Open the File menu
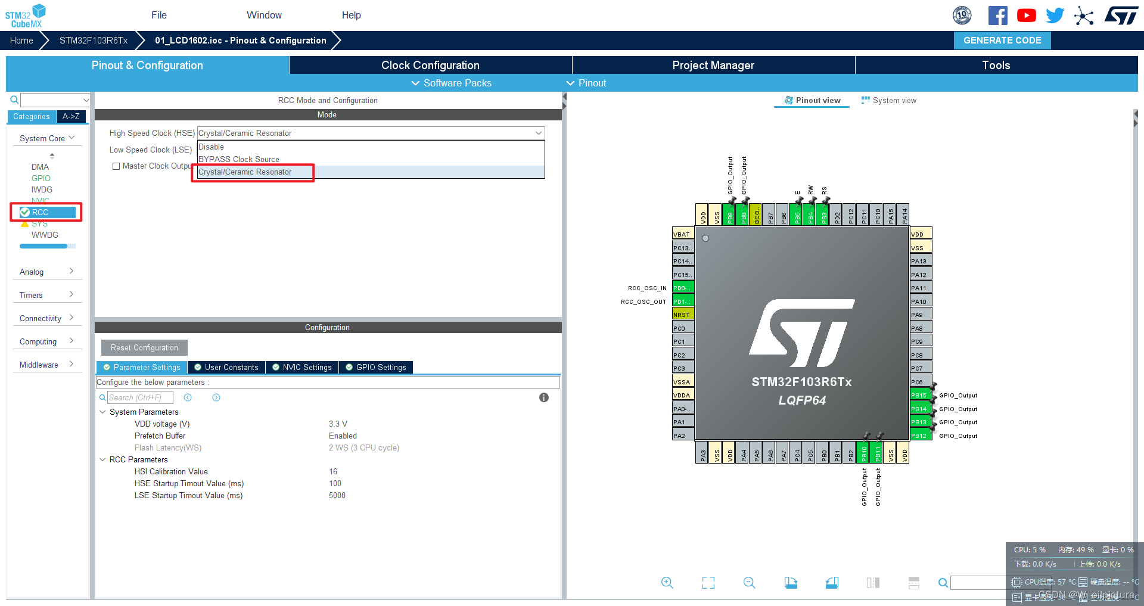The image size is (1144, 606). [159, 15]
